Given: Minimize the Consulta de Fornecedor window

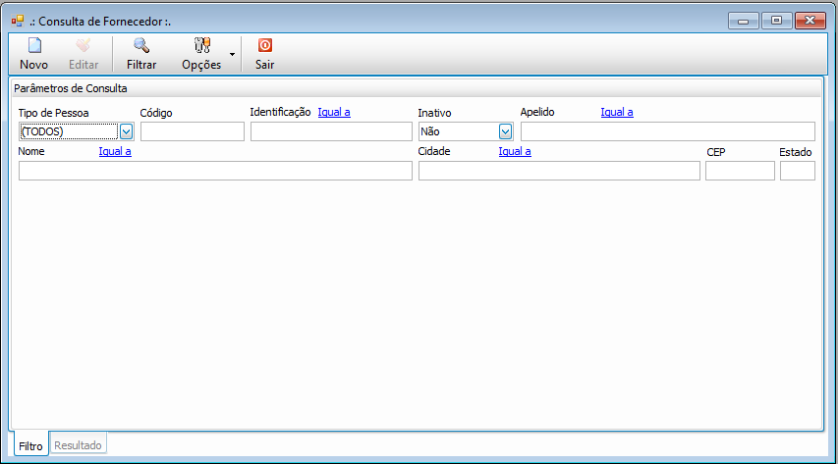Looking at the screenshot, I should click(744, 21).
